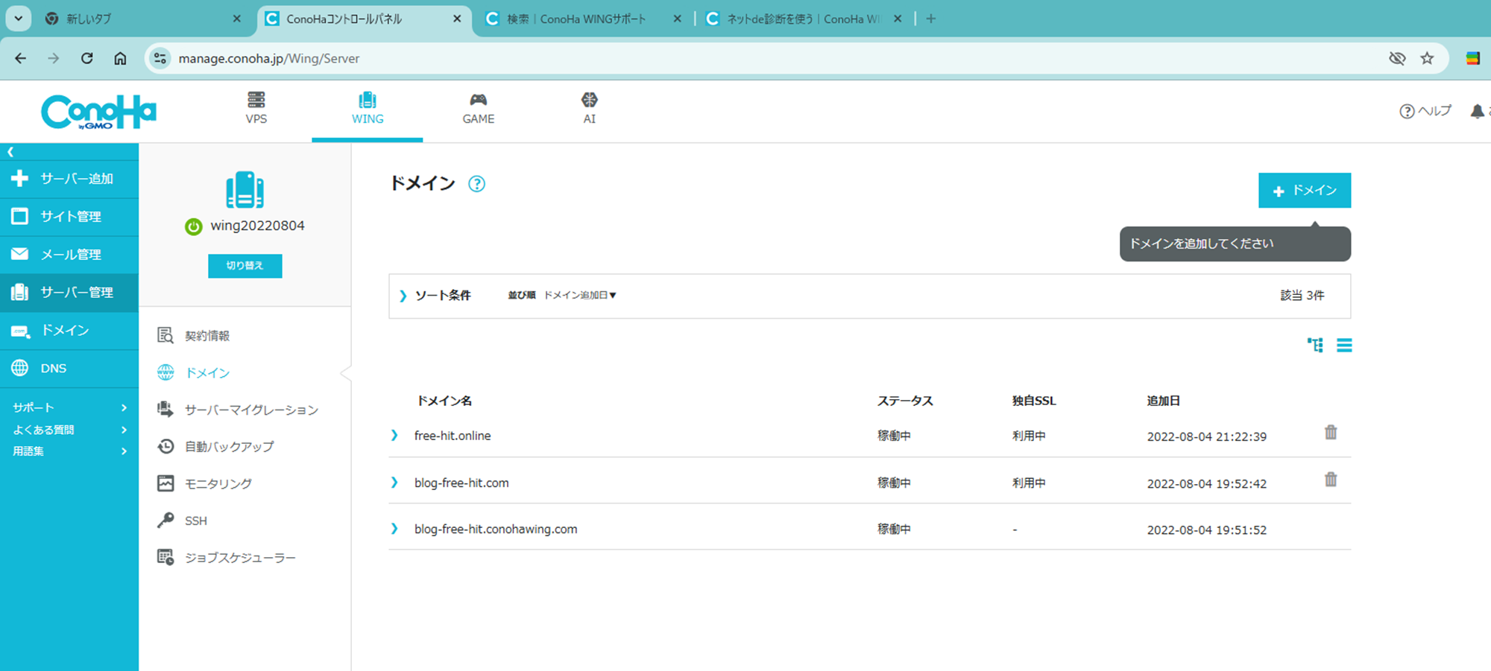Open the VPS service tab
This screenshot has height=671, width=1491.
256,109
